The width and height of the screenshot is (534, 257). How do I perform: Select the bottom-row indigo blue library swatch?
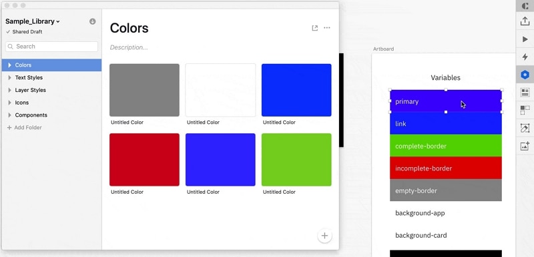[x=220, y=160]
